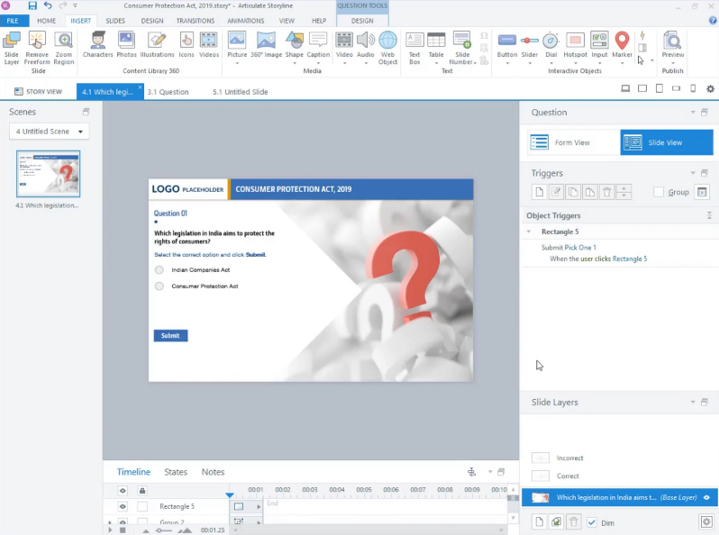Image resolution: width=719 pixels, height=535 pixels.
Task: Toggle lock all objects in timeline header
Action: click(x=142, y=491)
